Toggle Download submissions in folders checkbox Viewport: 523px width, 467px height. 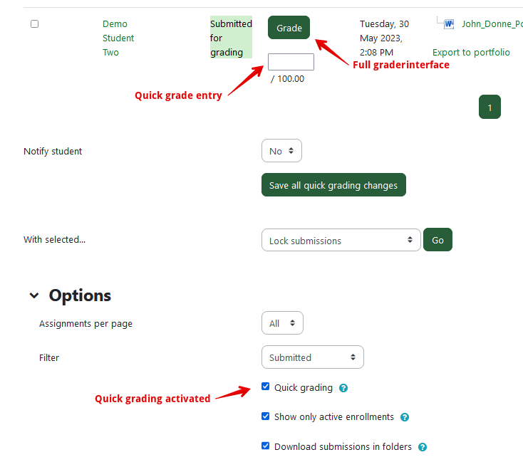click(266, 446)
